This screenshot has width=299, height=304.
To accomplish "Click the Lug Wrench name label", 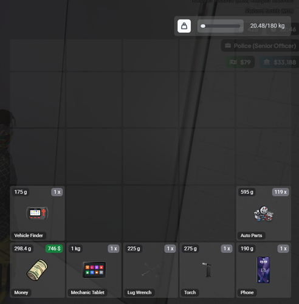I will pos(139,292).
